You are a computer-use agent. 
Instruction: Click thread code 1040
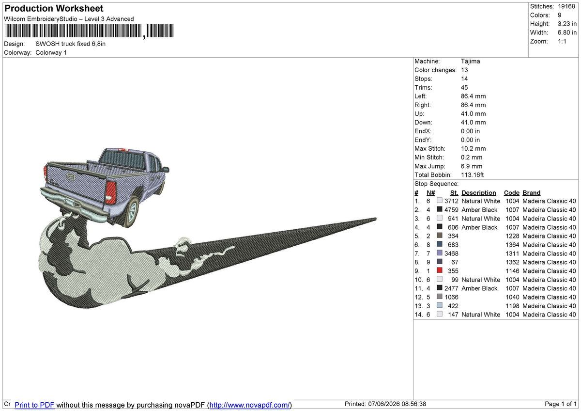511,297
